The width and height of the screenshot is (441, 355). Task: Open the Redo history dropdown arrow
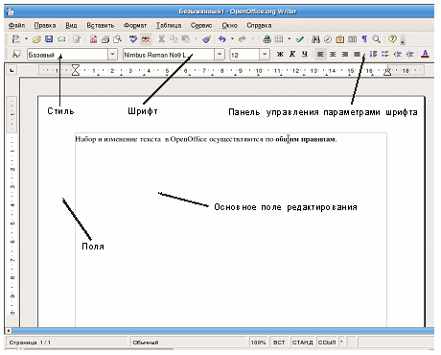coord(252,39)
